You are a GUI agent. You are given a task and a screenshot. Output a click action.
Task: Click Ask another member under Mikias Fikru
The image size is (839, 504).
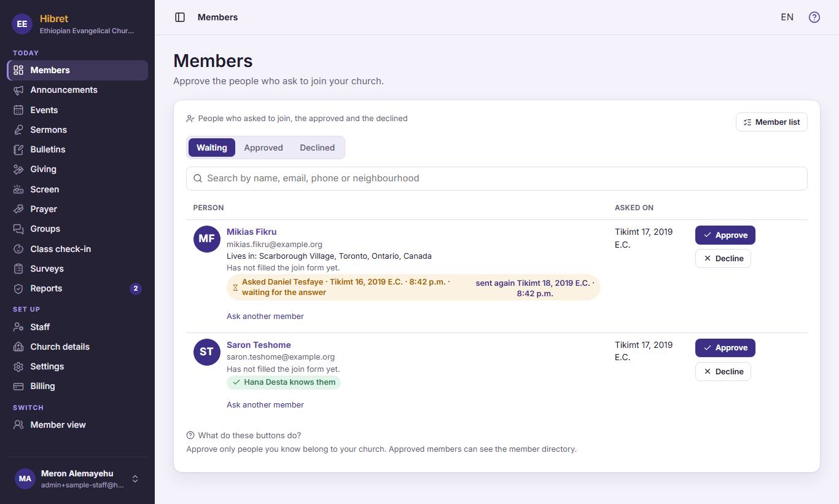coord(265,316)
